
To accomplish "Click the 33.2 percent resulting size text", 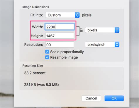I will [35, 73].
